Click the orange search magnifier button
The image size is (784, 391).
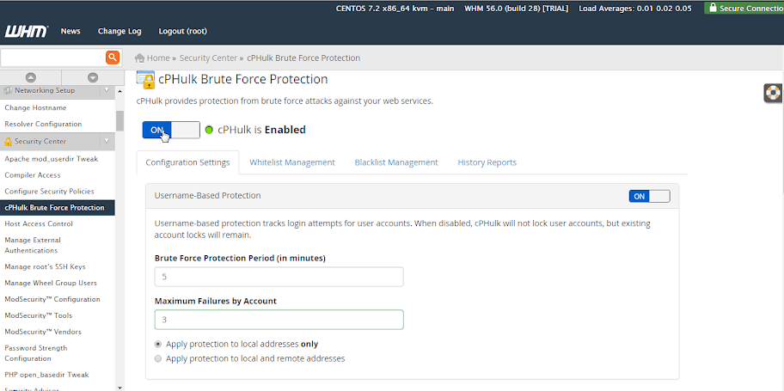point(113,58)
